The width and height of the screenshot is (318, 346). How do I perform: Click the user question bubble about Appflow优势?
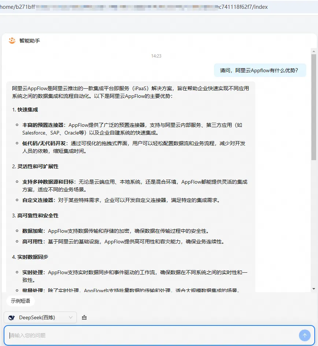click(x=260, y=70)
